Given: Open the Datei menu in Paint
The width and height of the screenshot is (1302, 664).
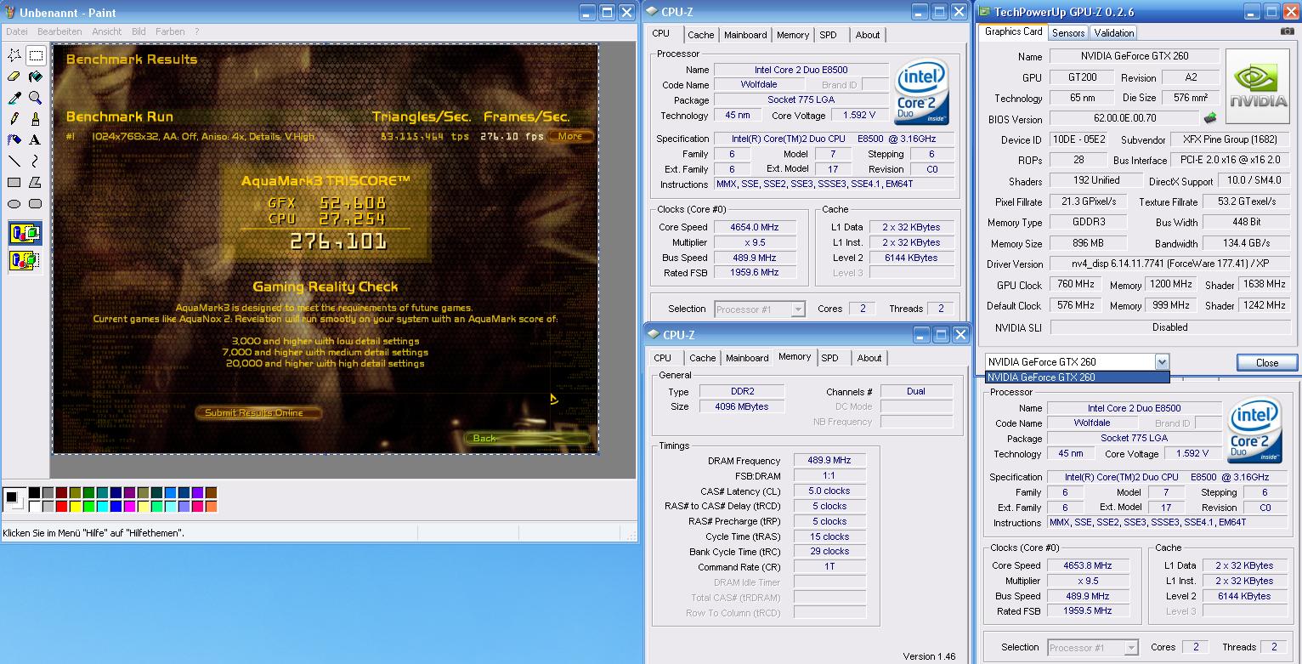Looking at the screenshot, I should (17, 31).
